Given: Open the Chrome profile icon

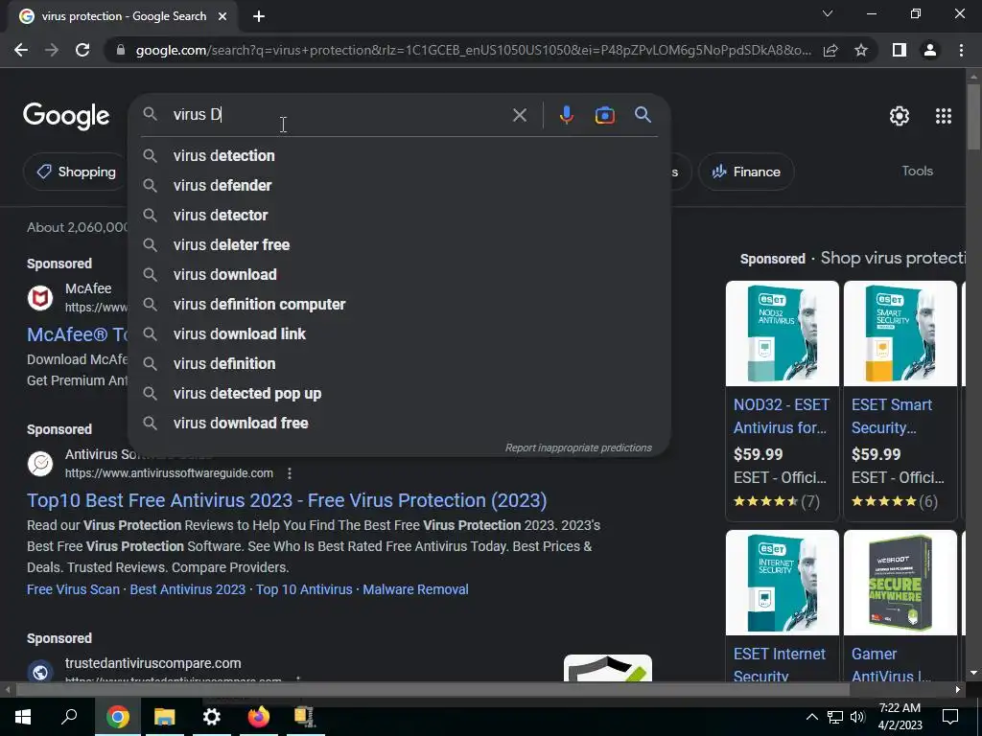Looking at the screenshot, I should tap(930, 50).
